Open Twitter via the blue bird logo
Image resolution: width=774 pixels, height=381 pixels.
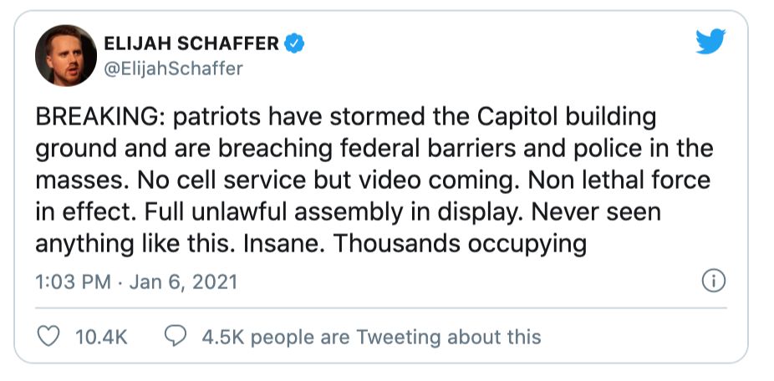(711, 43)
